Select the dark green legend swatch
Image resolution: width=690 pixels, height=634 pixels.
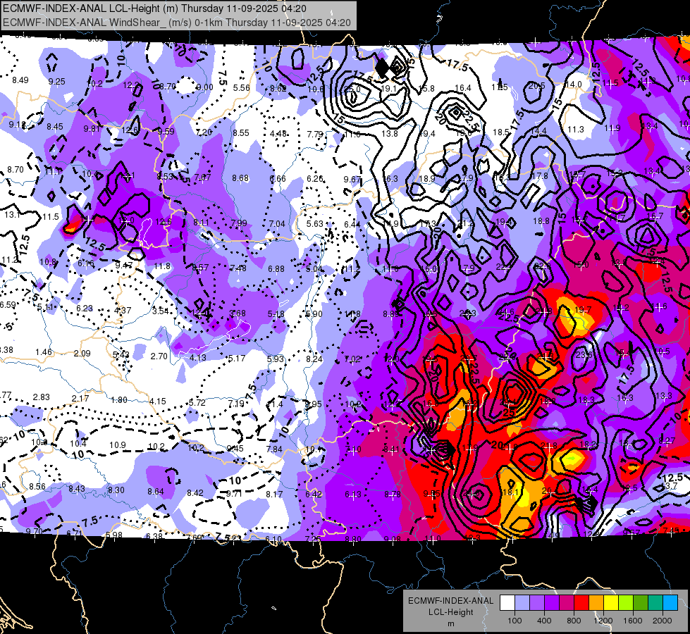(x=641, y=603)
